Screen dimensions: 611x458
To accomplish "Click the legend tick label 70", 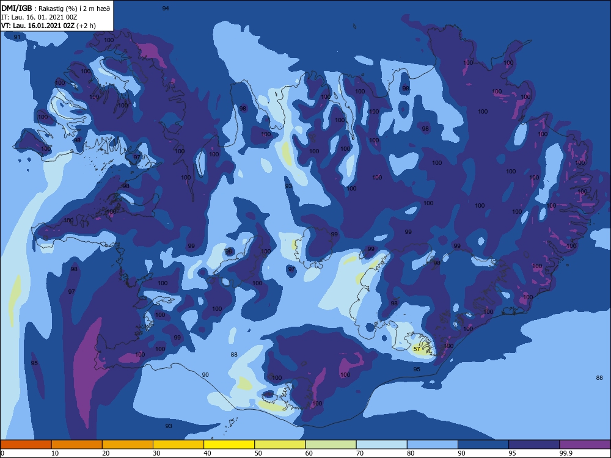I will click(360, 453).
